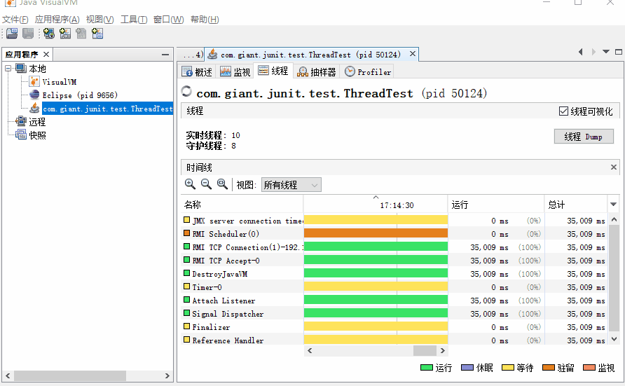Maximize the document window icon

click(619, 52)
